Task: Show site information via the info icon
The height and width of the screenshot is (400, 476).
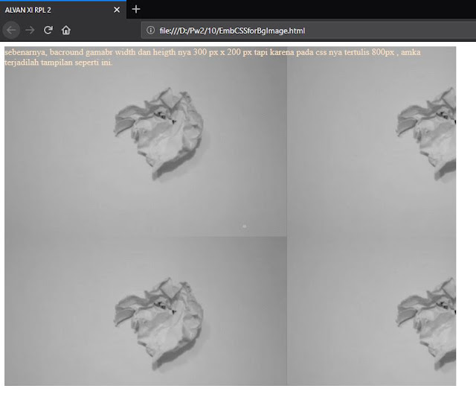Action: [150, 31]
